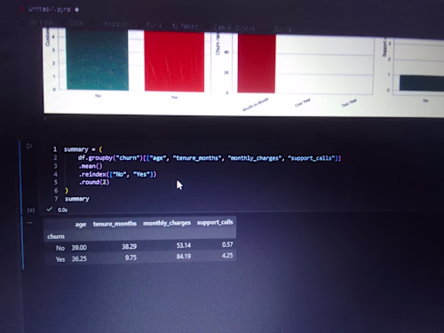Click the 53.14 monthly charges value
This screenshot has width=444, height=333.
tap(184, 245)
